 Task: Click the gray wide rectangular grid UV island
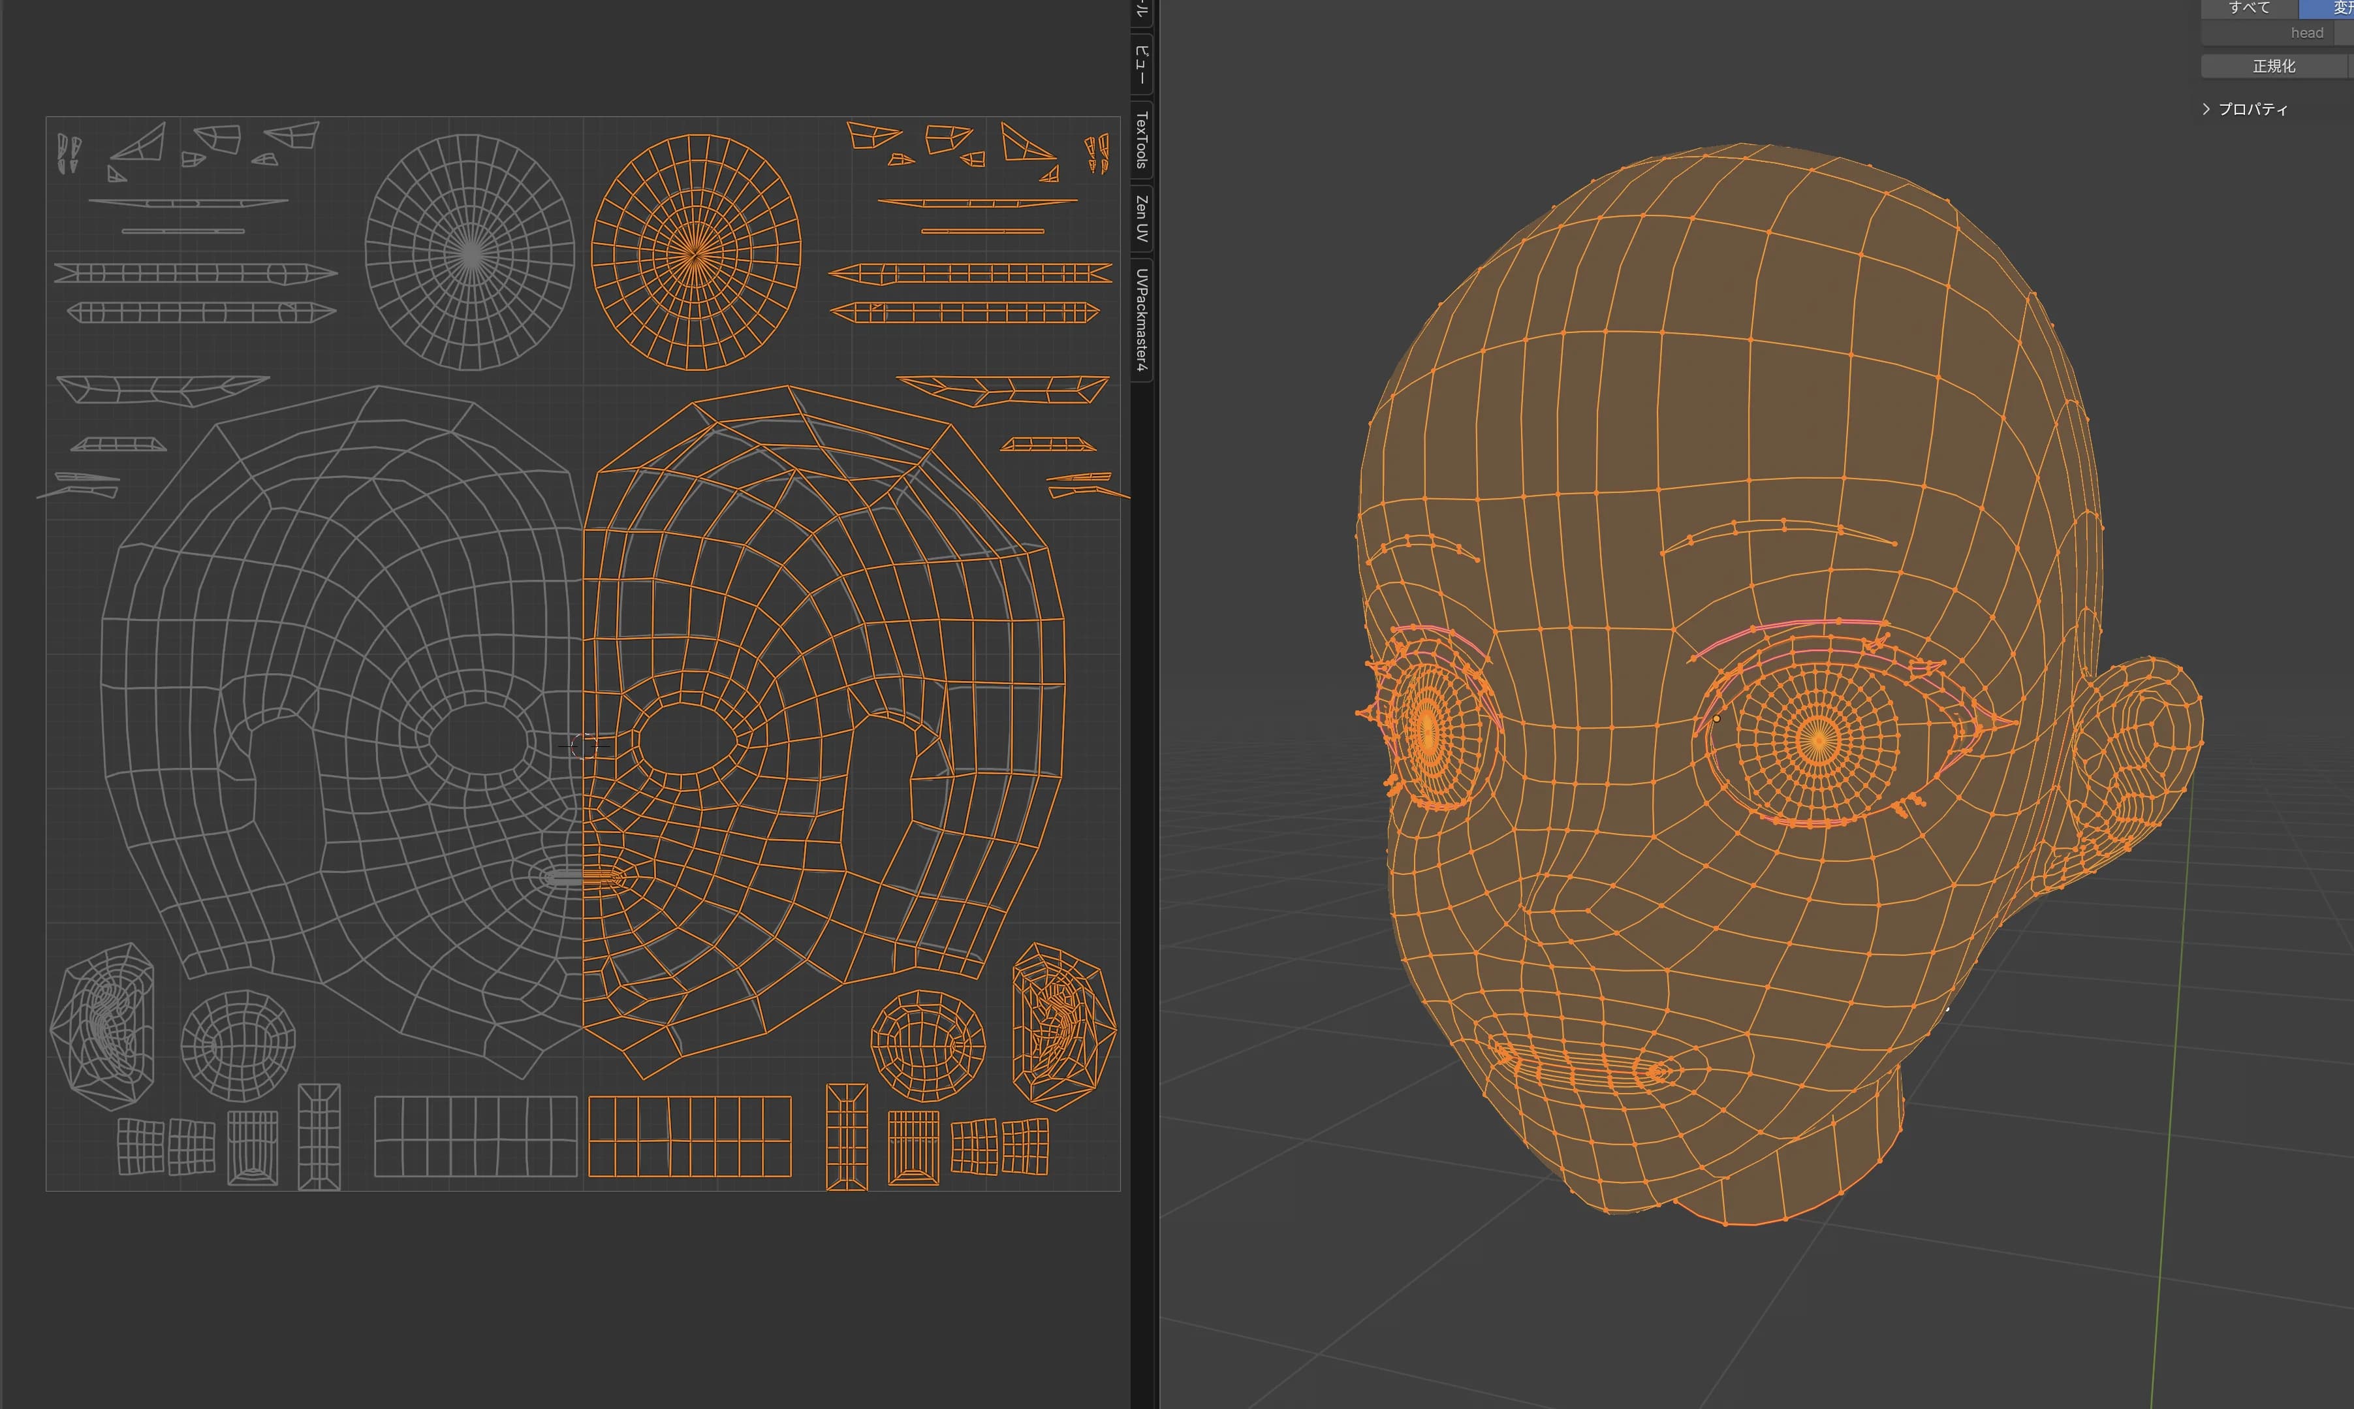(x=475, y=1137)
